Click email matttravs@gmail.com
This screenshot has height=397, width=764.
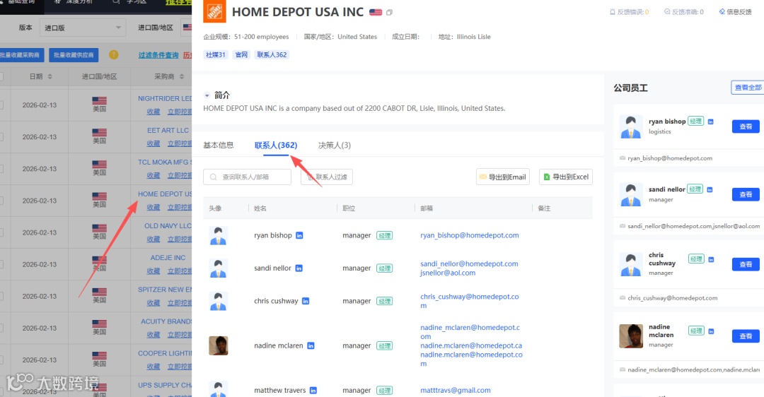[x=456, y=390]
